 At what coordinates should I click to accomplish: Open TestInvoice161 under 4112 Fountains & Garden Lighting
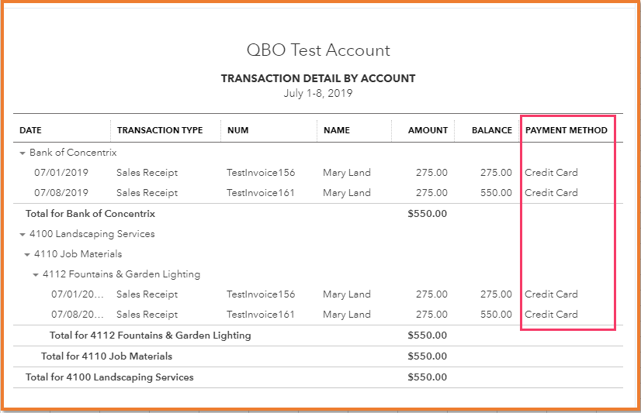[261, 315]
